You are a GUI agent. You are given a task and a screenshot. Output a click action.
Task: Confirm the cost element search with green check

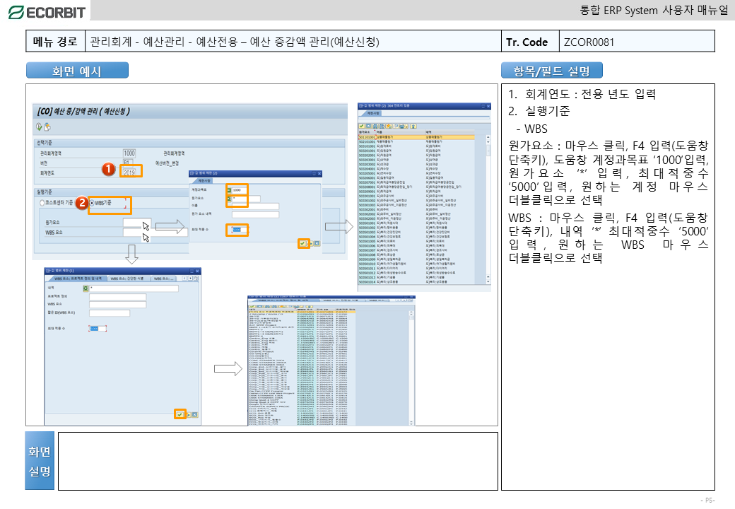(x=302, y=243)
